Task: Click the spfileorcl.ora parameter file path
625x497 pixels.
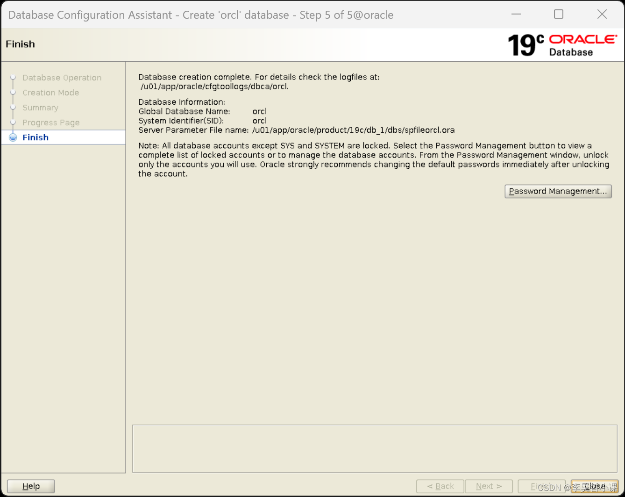Action: coord(354,130)
